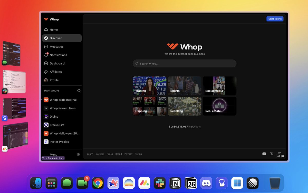Screen dimensions: 308x193
Task: Open the TrackNList whop
Action: (62, 125)
